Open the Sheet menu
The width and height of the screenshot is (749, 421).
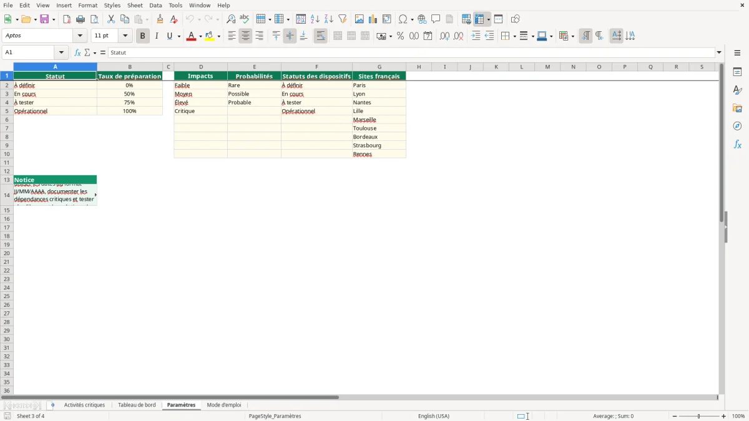point(135,5)
